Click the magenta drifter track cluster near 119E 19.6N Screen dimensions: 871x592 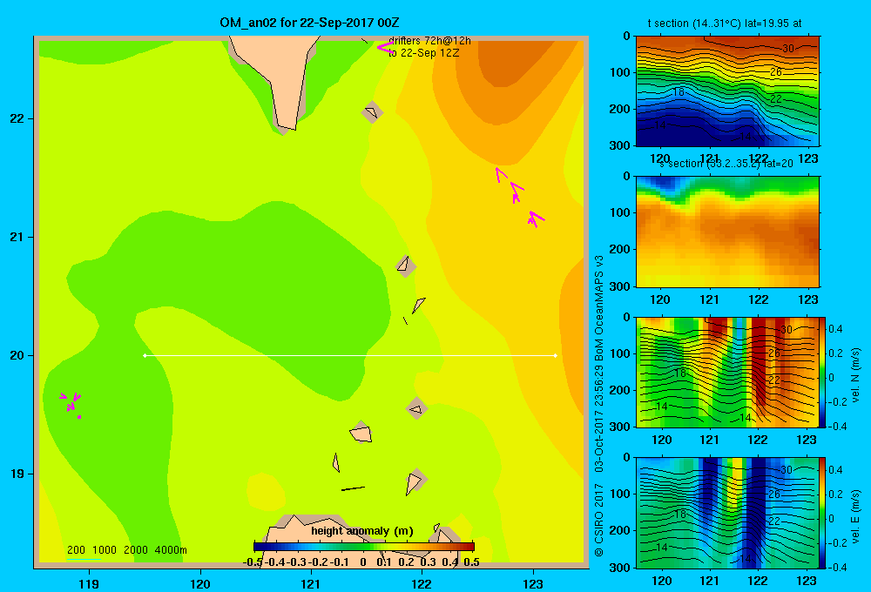click(x=71, y=404)
